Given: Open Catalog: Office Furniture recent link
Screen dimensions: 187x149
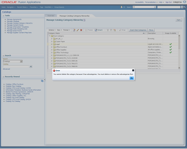Looking at the screenshot, I should (x=15, y=84).
